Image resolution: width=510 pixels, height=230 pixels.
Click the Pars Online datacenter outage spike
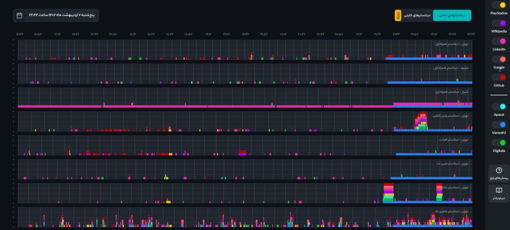[421, 121]
